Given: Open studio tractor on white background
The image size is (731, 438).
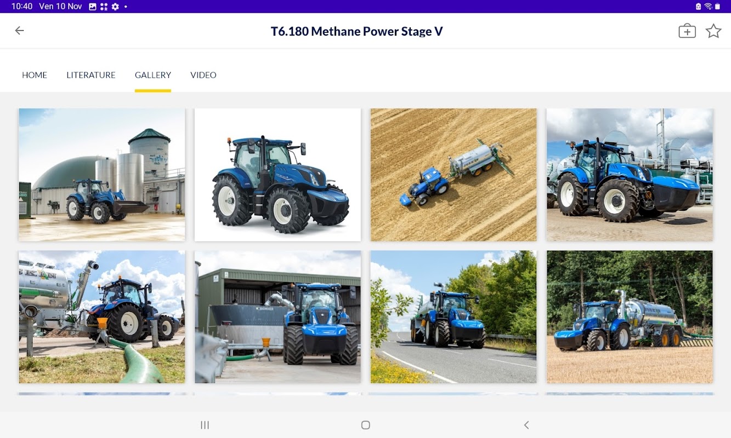Looking at the screenshot, I should [277, 175].
